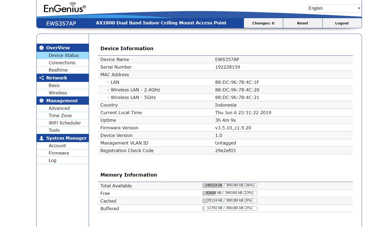The image size is (388, 227).
Task: Click the Firmware Version label
Action: 119,128
